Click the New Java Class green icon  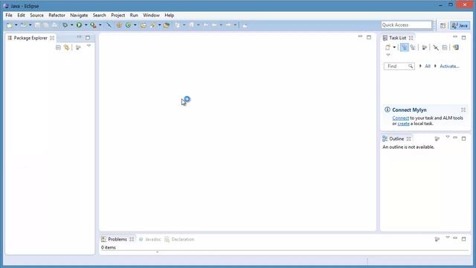click(x=128, y=25)
